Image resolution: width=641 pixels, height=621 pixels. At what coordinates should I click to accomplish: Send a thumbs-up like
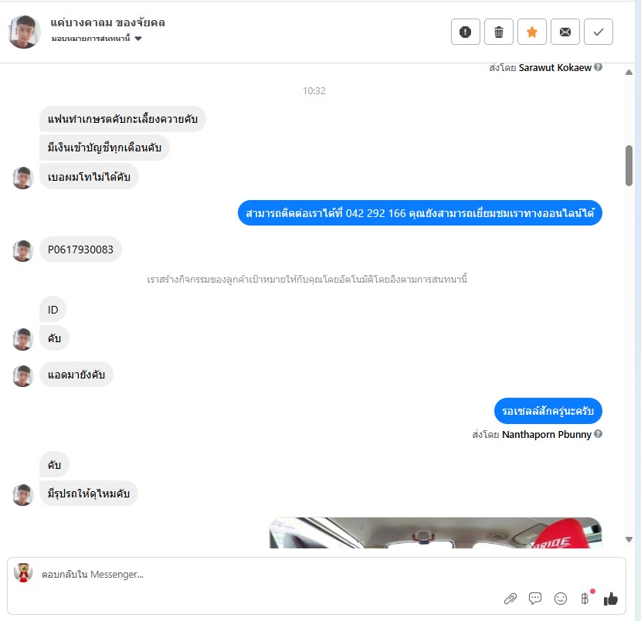pos(610,599)
